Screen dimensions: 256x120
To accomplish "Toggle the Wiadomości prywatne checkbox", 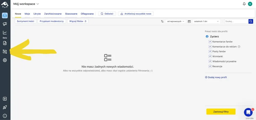I will [x=210, y=62].
